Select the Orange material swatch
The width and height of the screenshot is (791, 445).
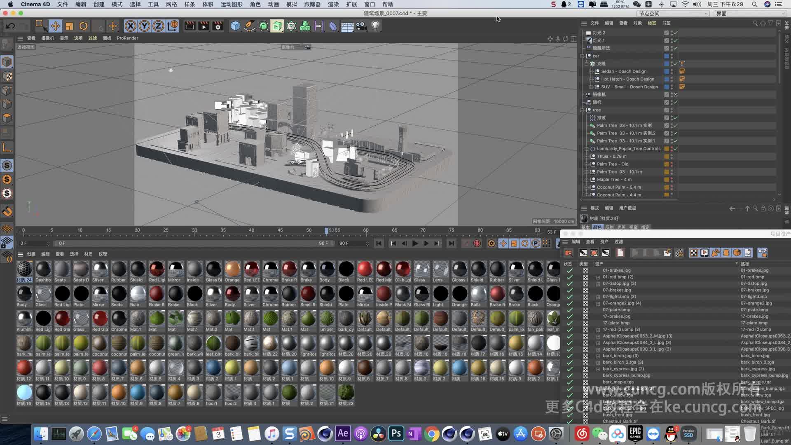coord(232,270)
